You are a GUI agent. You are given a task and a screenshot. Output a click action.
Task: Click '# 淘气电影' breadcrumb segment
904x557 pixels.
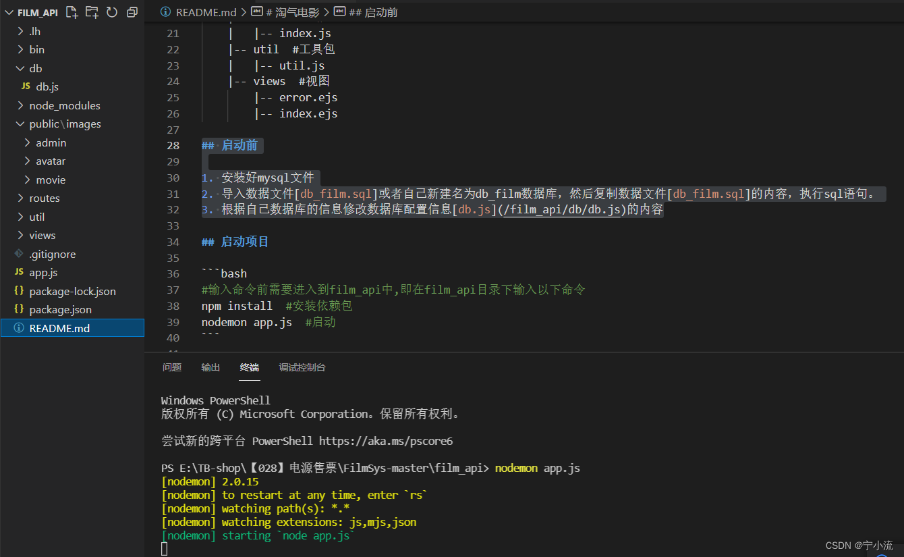pyautogui.click(x=285, y=12)
